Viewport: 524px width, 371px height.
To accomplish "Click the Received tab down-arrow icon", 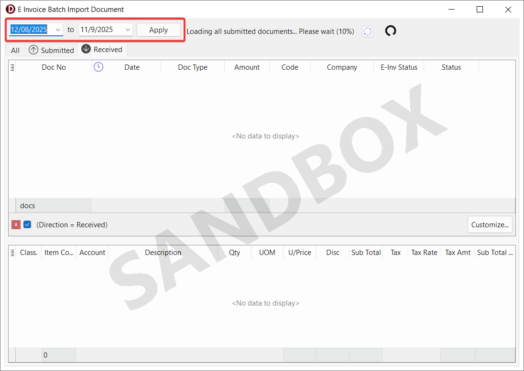I will pyautogui.click(x=86, y=49).
